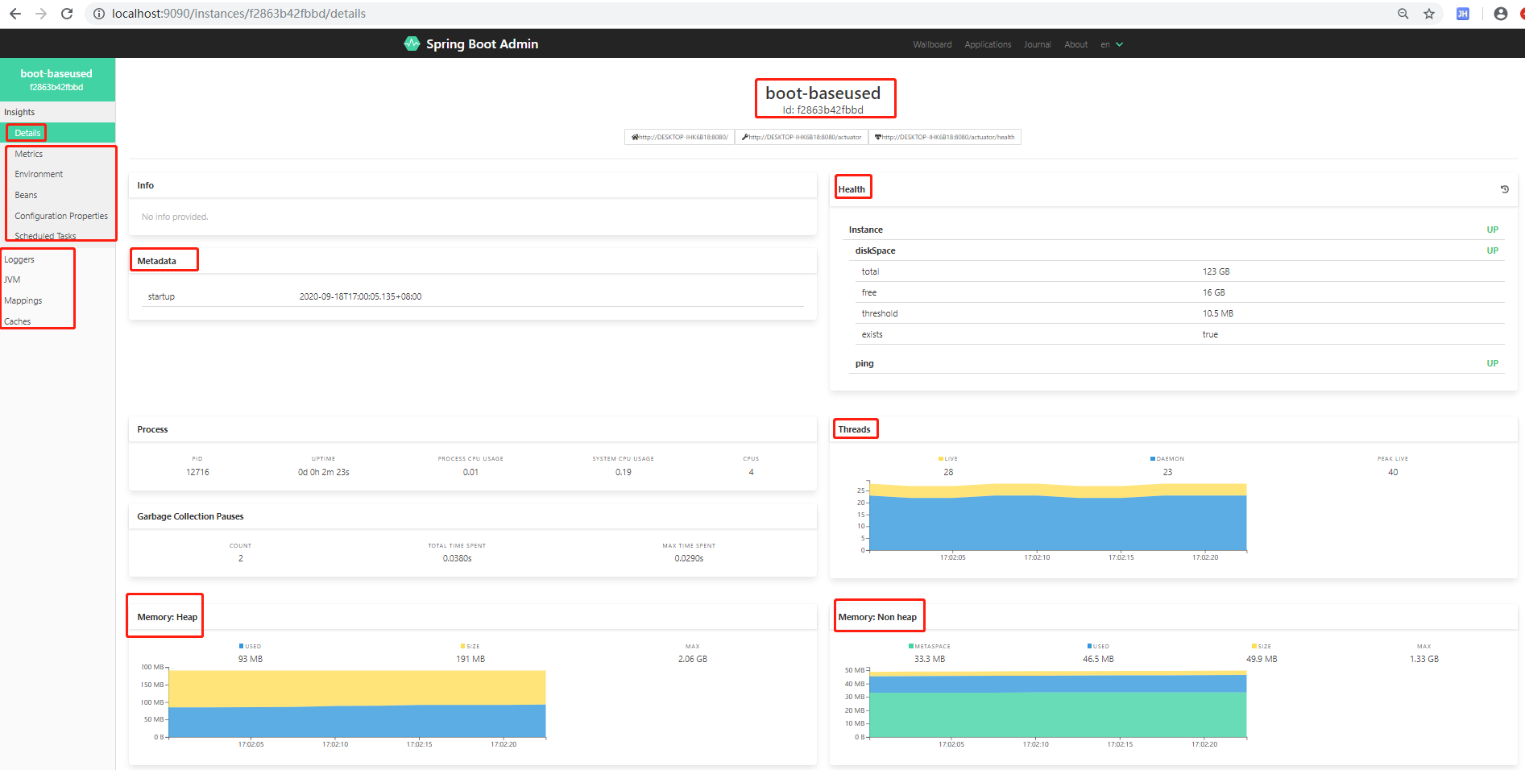Open the browser profile avatar icon
Image resolution: width=1525 pixels, height=770 pixels.
click(1499, 13)
